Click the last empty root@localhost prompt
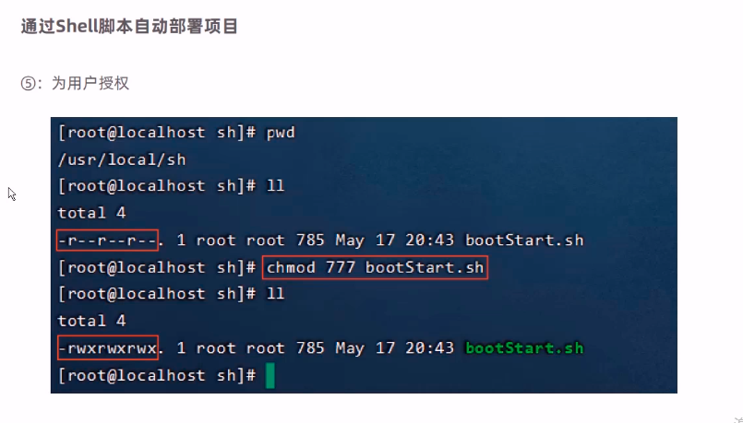The width and height of the screenshot is (743, 423). coord(157,376)
